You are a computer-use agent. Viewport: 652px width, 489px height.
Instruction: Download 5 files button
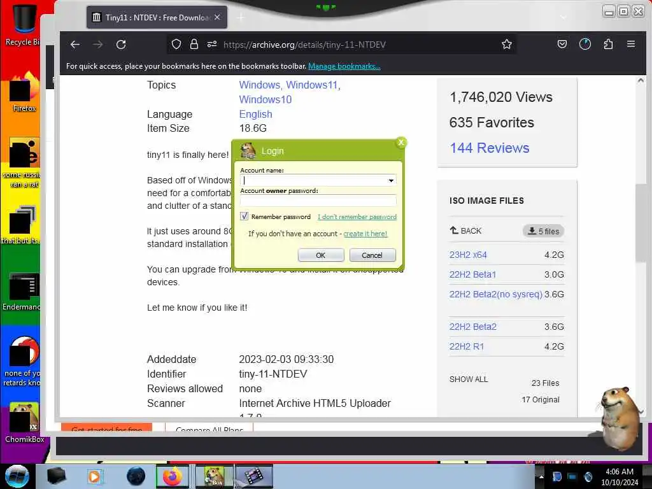coord(544,231)
